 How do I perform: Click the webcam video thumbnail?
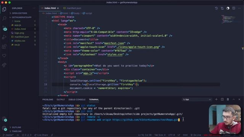225,119
